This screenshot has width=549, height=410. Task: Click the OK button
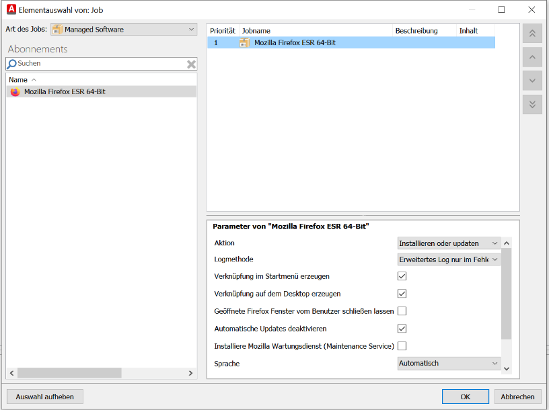[465, 397]
